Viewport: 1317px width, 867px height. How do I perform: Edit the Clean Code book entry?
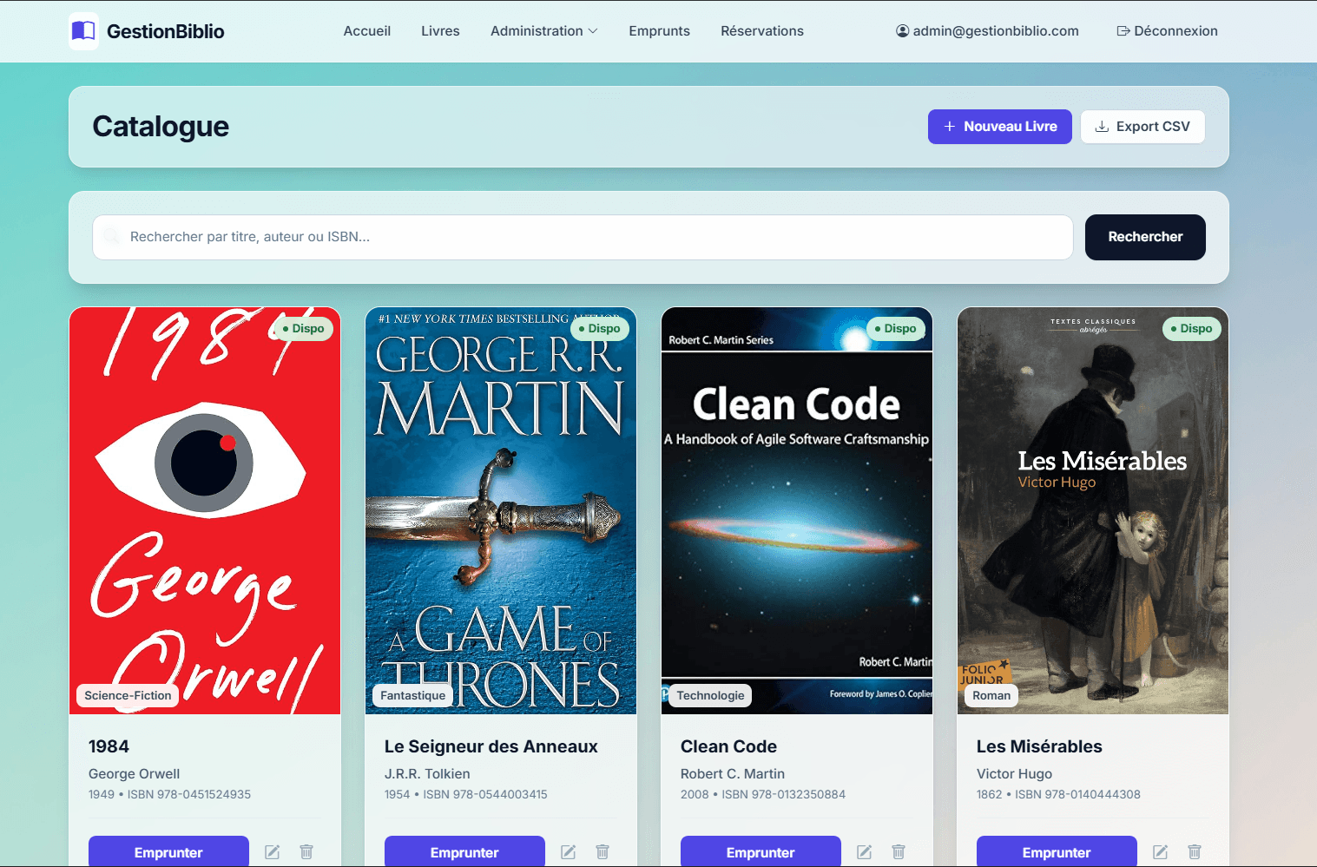[864, 852]
